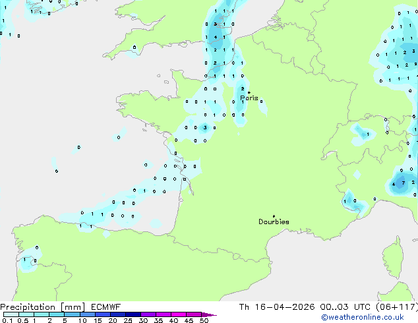Pick the legend swatch between 1 and 2
418x323 pixels.
click(x=42, y=314)
